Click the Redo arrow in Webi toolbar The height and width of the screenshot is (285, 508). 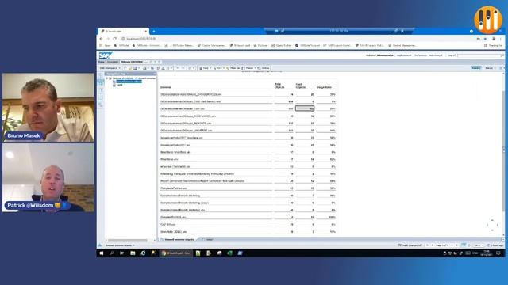click(183, 68)
